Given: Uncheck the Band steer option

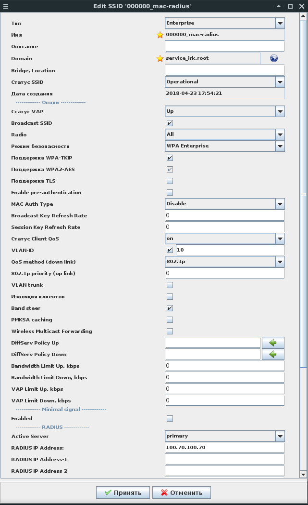Looking at the screenshot, I should click(x=170, y=308).
